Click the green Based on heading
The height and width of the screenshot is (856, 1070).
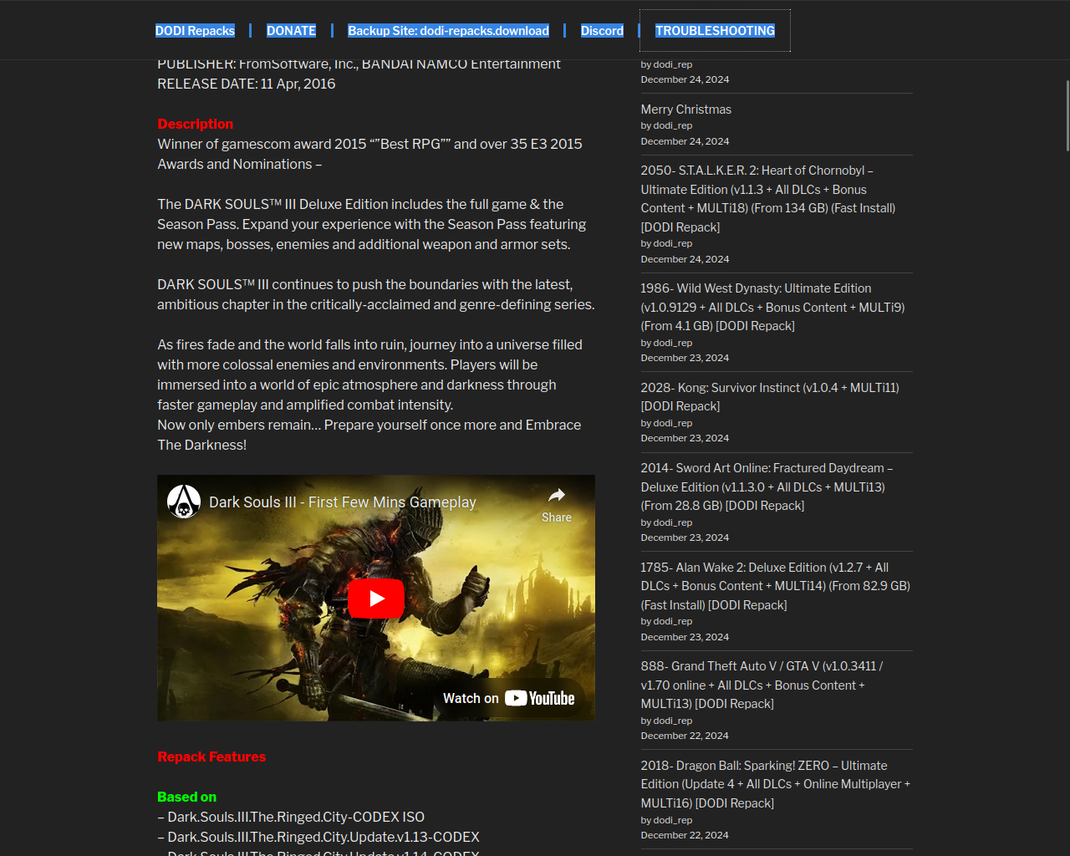pyautogui.click(x=187, y=797)
